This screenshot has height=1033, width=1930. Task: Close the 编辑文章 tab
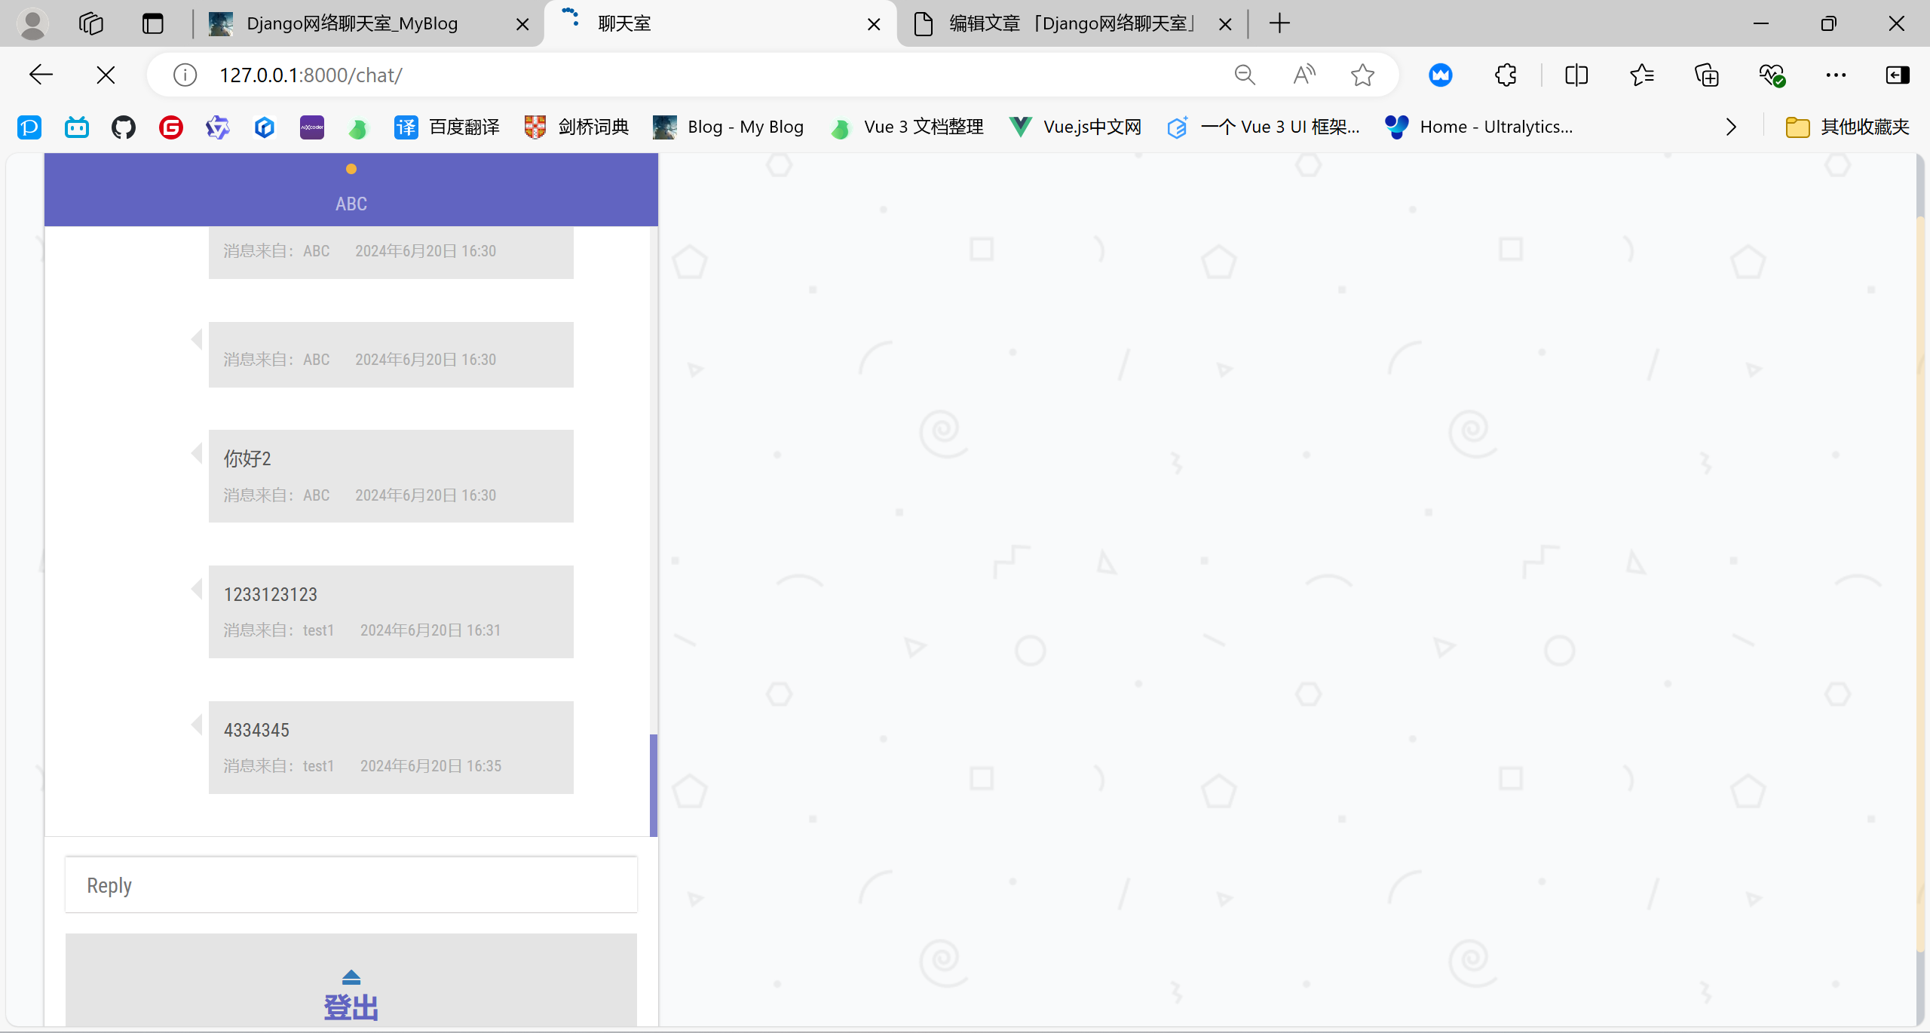pyautogui.click(x=1225, y=24)
